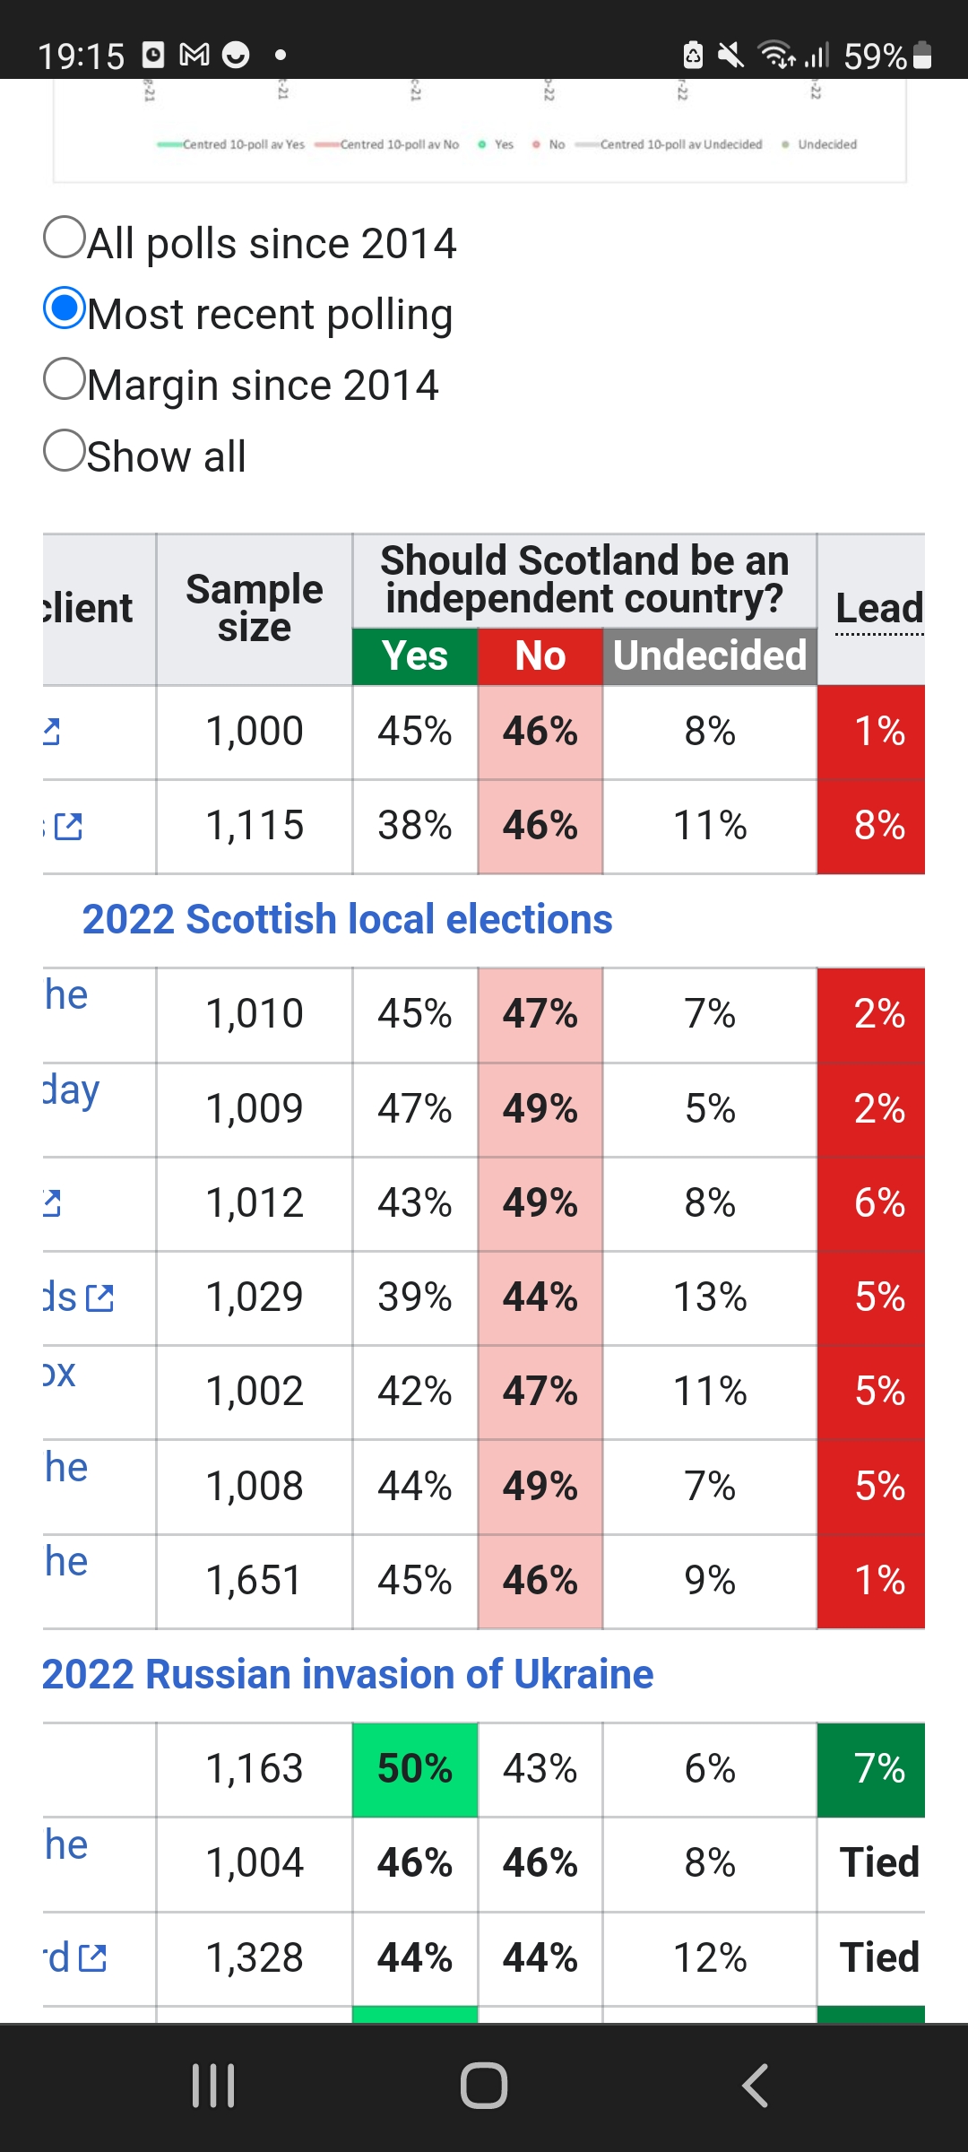Open the 2022 Russian invasion of Ukraine link
This screenshot has width=968, height=2152.
click(348, 1675)
